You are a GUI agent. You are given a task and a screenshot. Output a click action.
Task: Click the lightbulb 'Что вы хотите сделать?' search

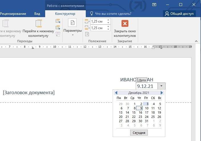pos(111,13)
